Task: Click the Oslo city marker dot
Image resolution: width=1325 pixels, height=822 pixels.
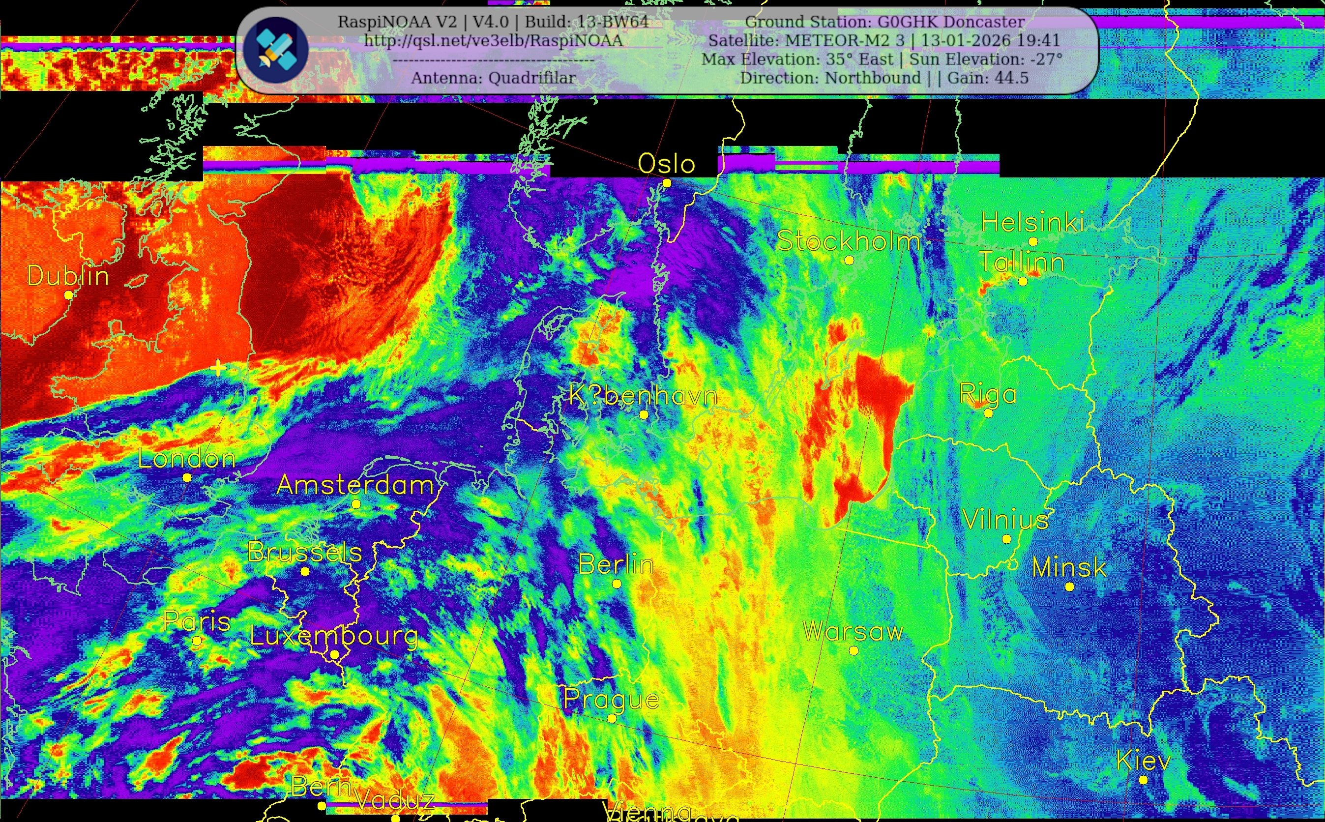Action: click(x=667, y=183)
